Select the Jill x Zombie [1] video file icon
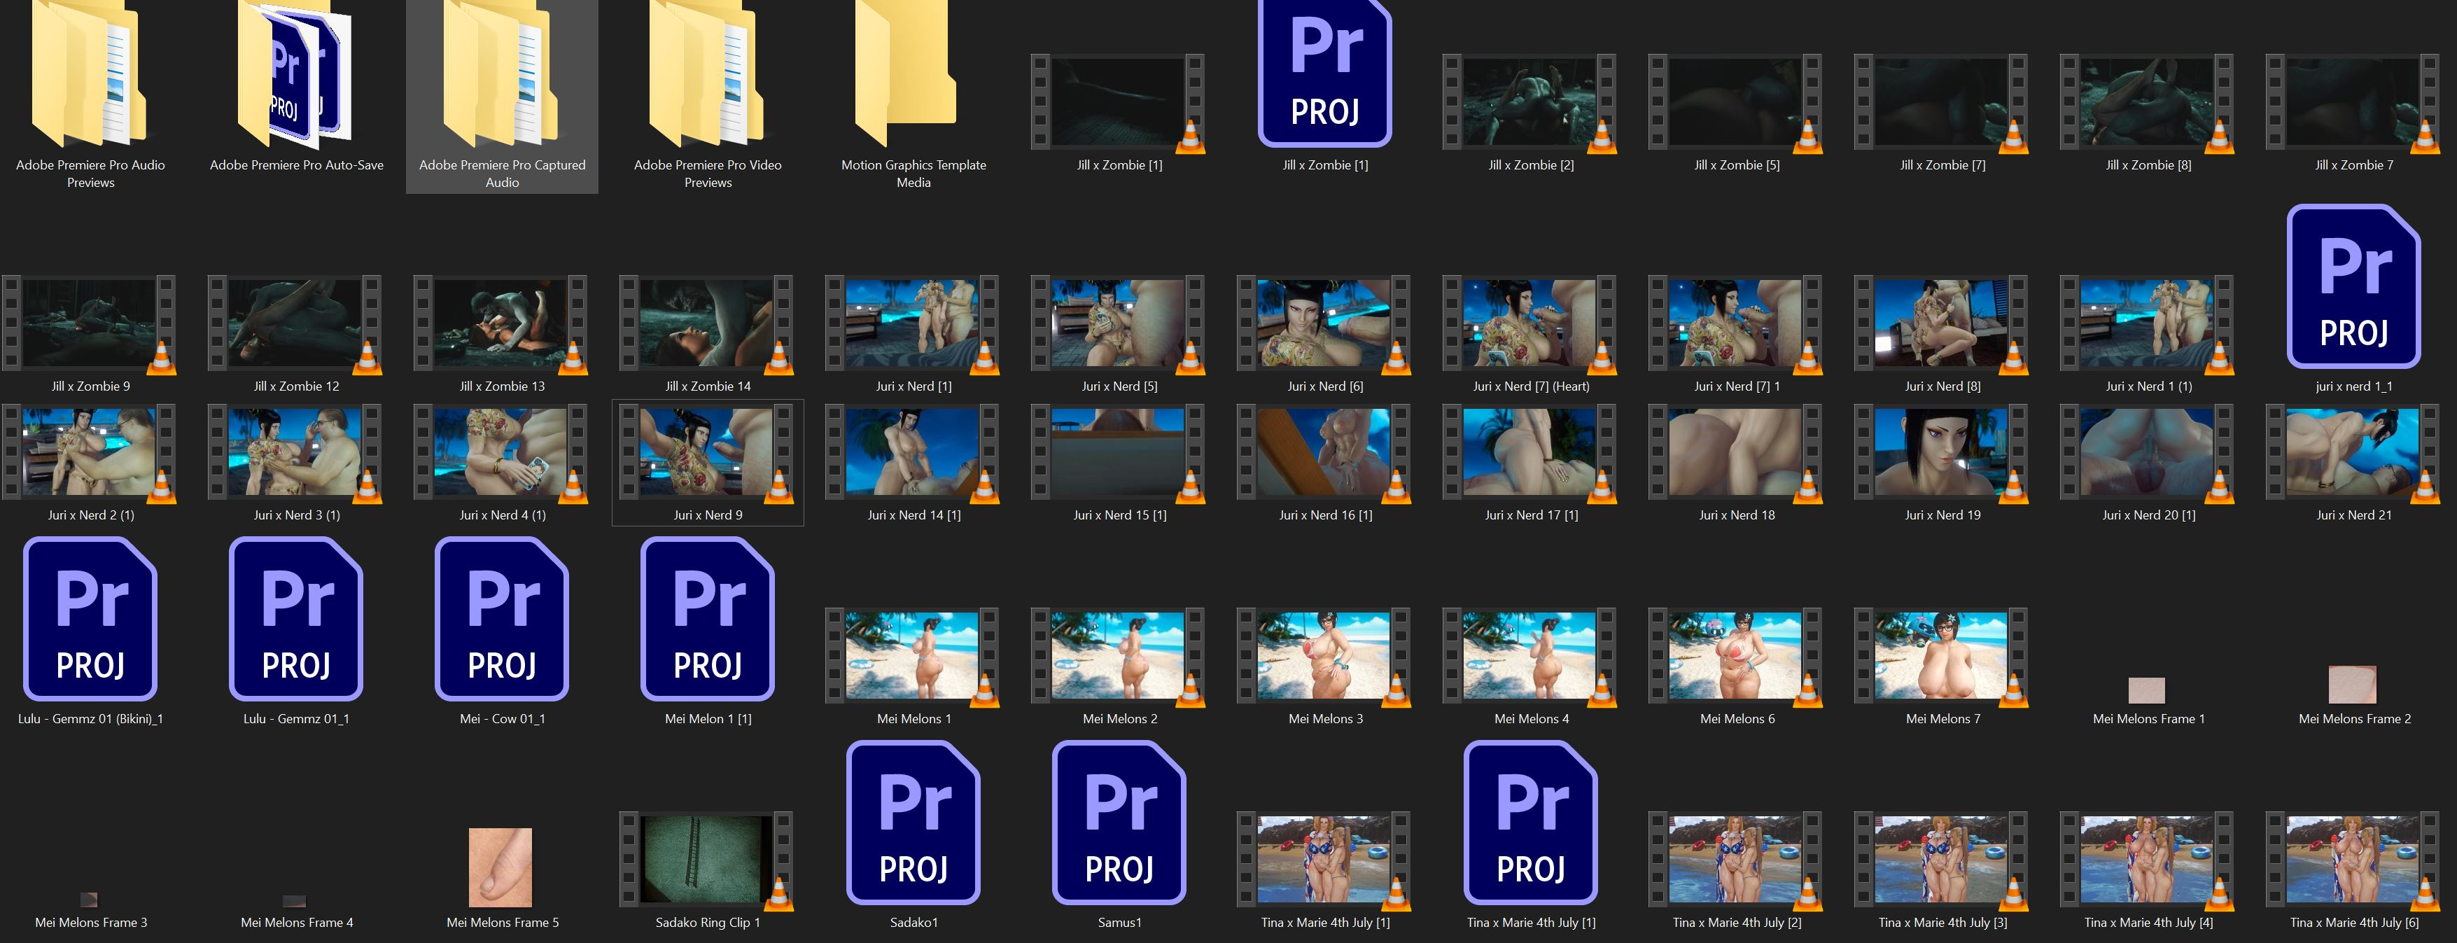 (1118, 102)
